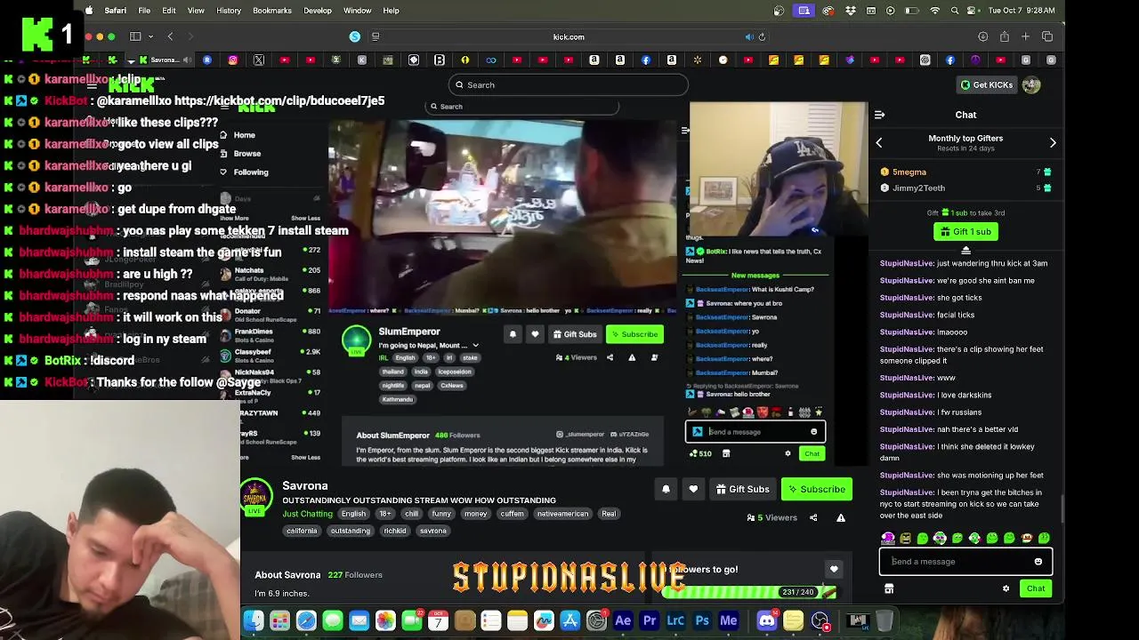Open the profile avatar menu

1031,85
